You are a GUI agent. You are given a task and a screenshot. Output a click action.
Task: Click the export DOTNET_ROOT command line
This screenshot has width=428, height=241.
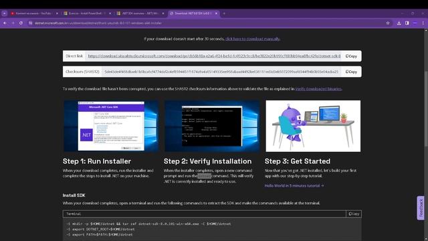(100, 229)
